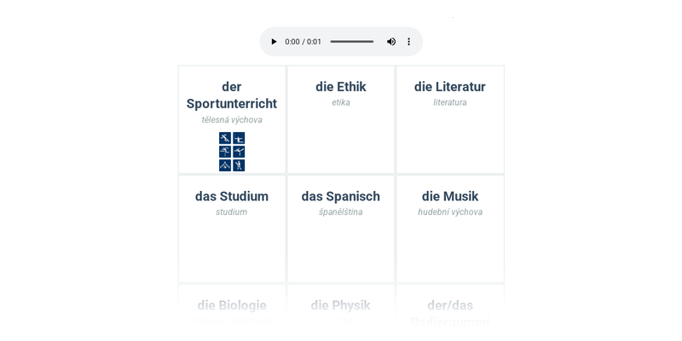Select the der/das Radiergummi card

[x=450, y=312]
